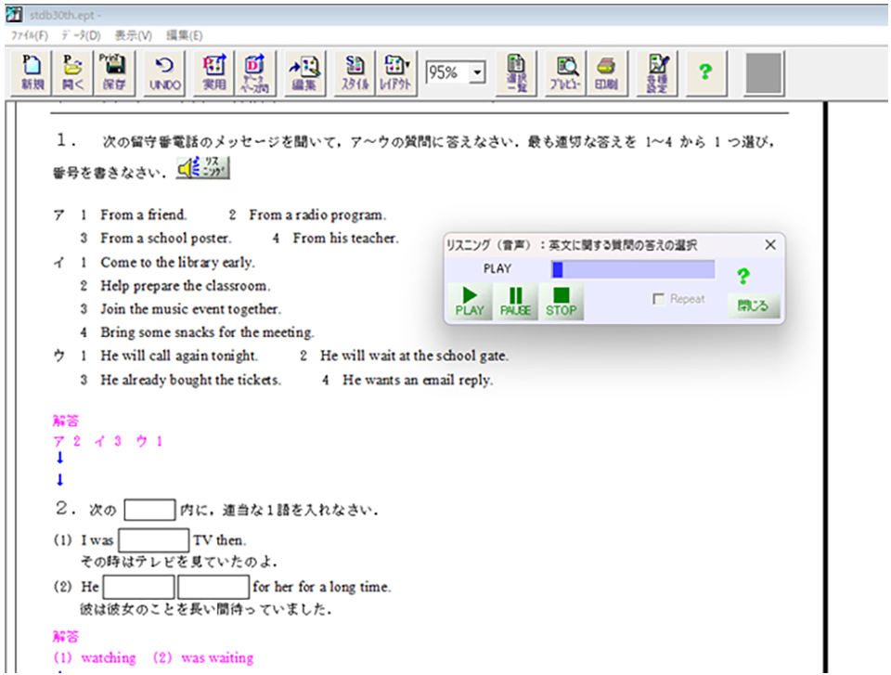Click 'Bring some snacks for the meeting.'
The height and width of the screenshot is (675, 891).
pyautogui.click(x=207, y=332)
